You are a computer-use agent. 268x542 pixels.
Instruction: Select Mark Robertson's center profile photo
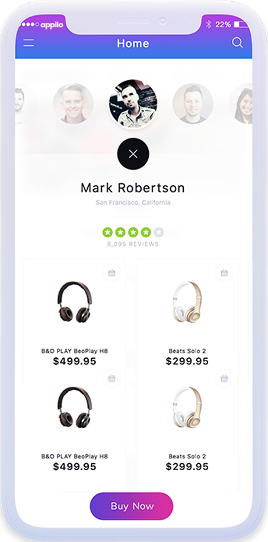(x=133, y=104)
